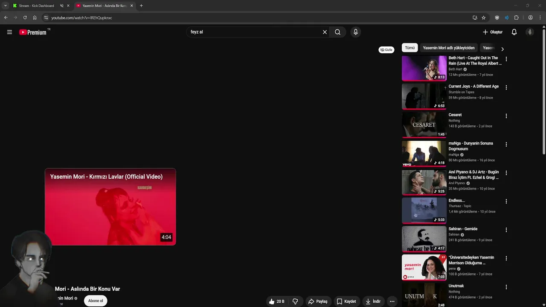Open the shield extension icon
Viewport: 546px width, 307px height.
click(497, 17)
